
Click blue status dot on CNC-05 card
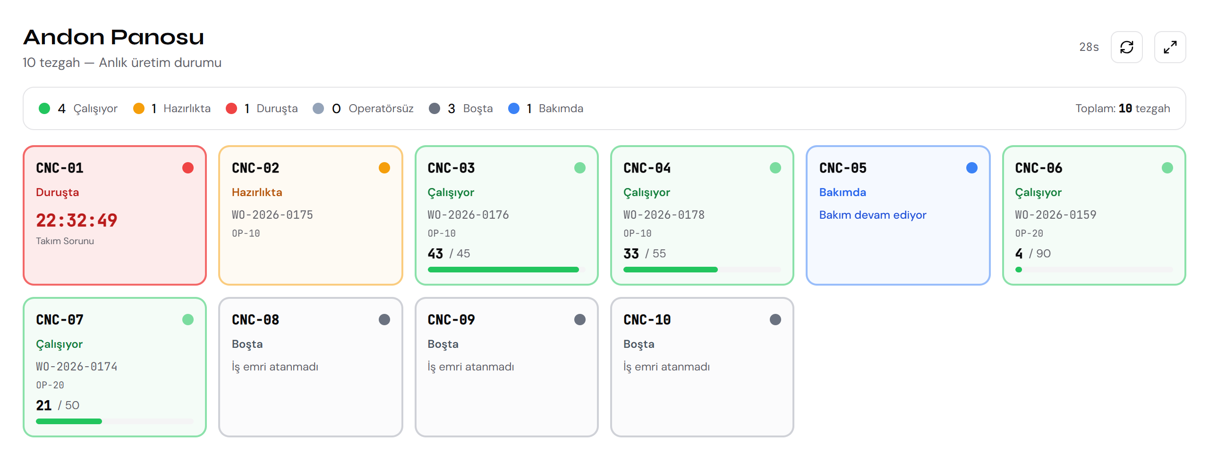[972, 168]
